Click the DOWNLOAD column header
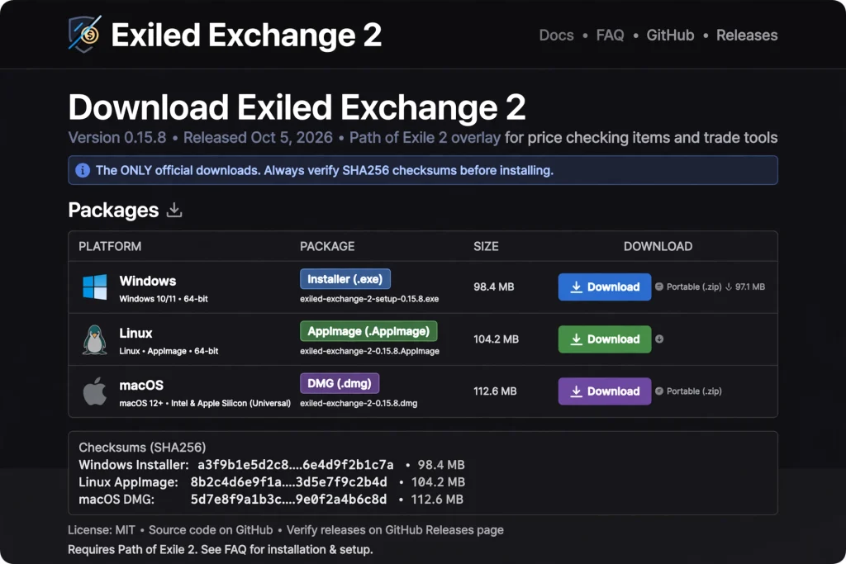846x564 pixels. coord(658,246)
